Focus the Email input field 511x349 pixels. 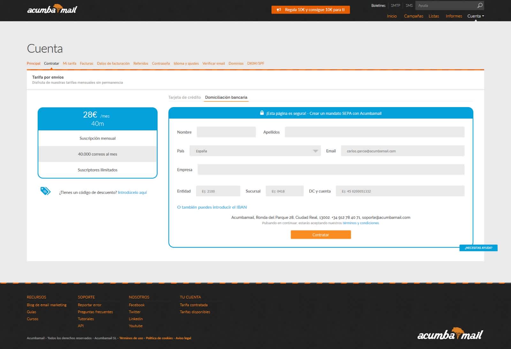[403, 151]
